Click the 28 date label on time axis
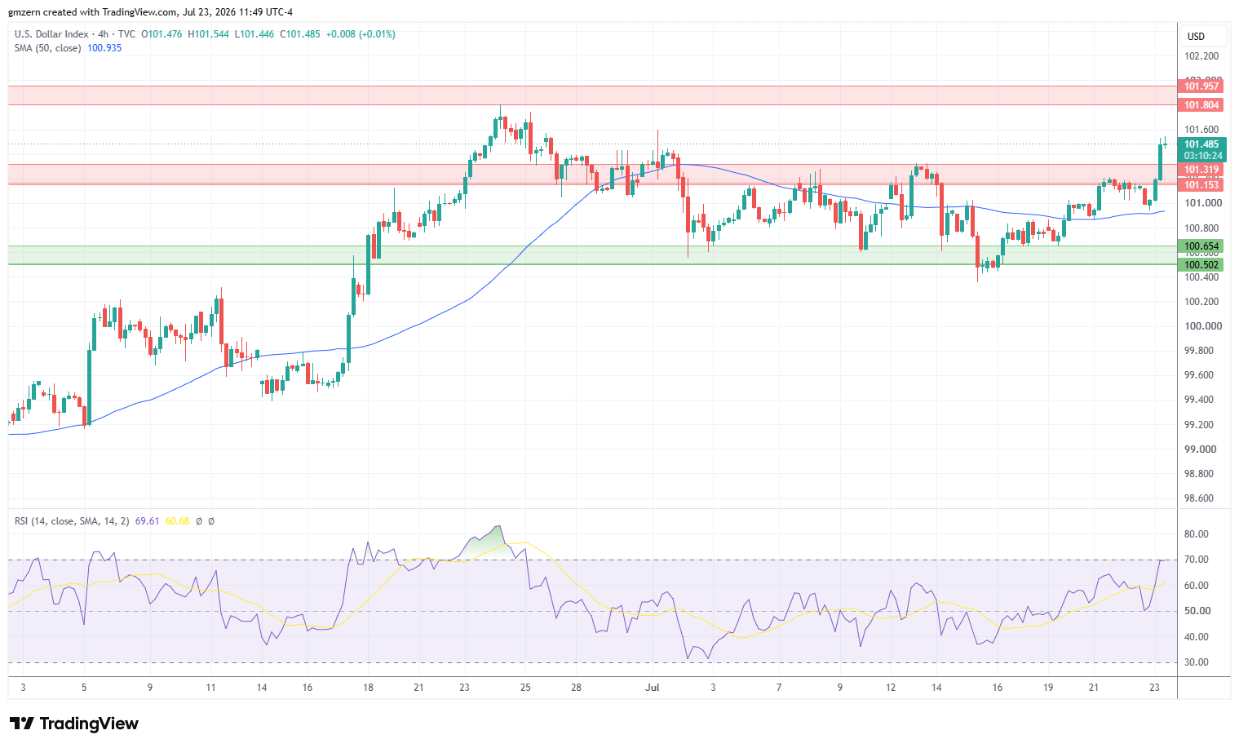 [576, 688]
